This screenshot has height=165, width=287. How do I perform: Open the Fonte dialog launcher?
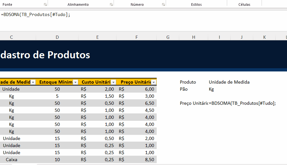(45, 4)
